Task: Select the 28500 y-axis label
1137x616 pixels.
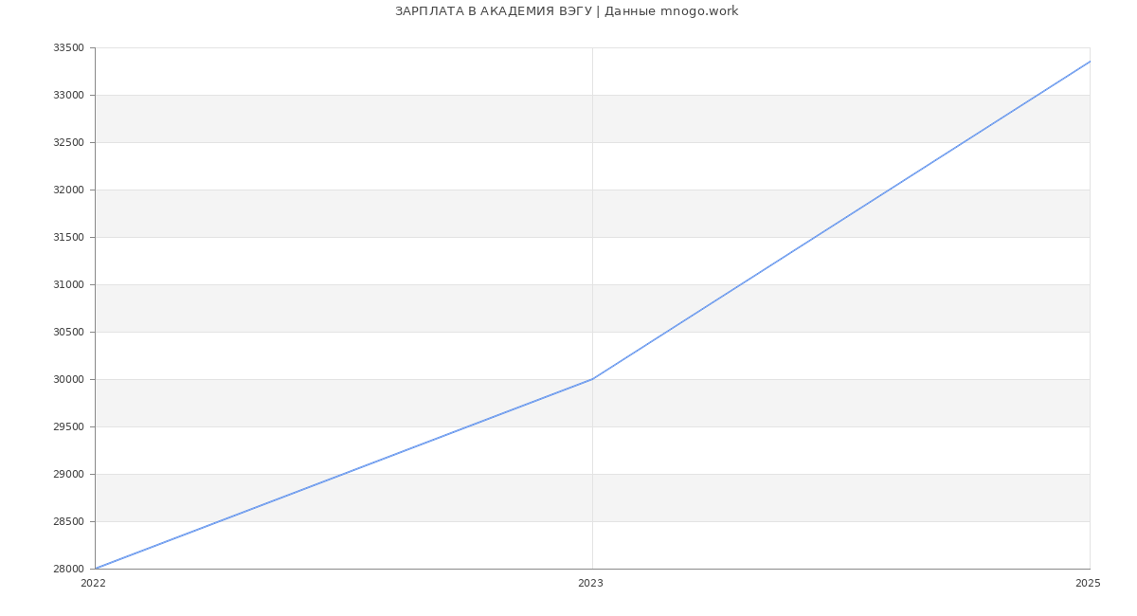Action: click(68, 522)
